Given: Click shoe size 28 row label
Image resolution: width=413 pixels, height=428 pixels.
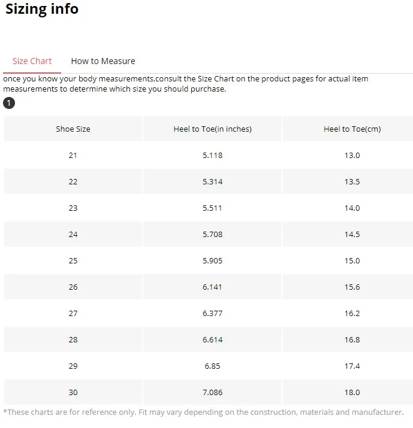Looking at the screenshot, I should 73,339.
